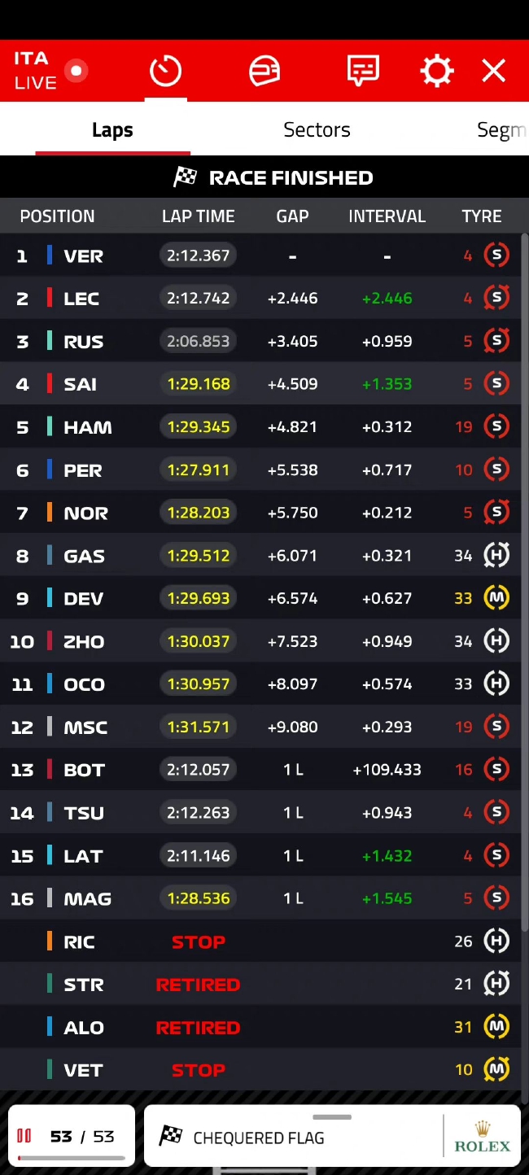Tap De Vries' medium tyre icon

pyautogui.click(x=496, y=598)
